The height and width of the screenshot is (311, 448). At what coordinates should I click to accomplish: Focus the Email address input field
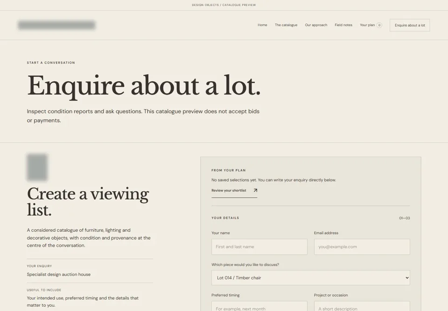click(x=362, y=247)
